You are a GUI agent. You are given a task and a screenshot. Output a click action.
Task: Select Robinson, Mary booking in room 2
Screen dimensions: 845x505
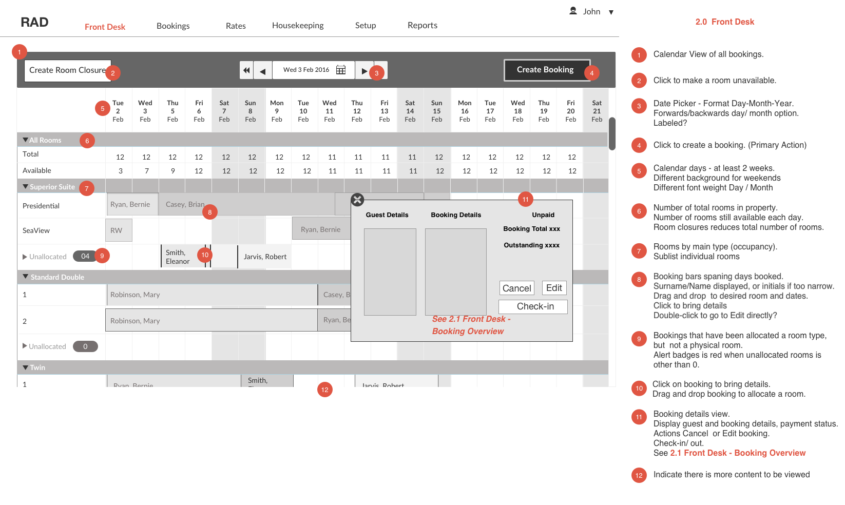coord(212,320)
